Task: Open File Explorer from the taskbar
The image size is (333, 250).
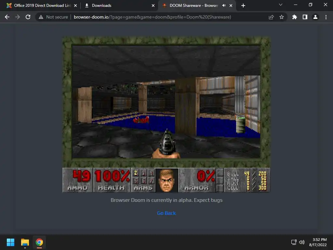Action: coord(25,242)
